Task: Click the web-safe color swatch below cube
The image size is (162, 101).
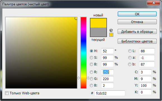Action: tap(111, 35)
